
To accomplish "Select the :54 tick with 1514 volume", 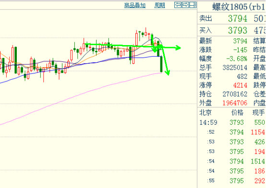I will click(232, 161).
